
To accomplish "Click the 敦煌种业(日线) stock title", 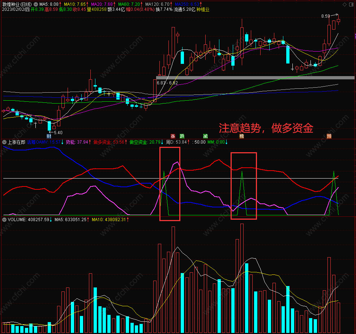I will coord(17,4).
